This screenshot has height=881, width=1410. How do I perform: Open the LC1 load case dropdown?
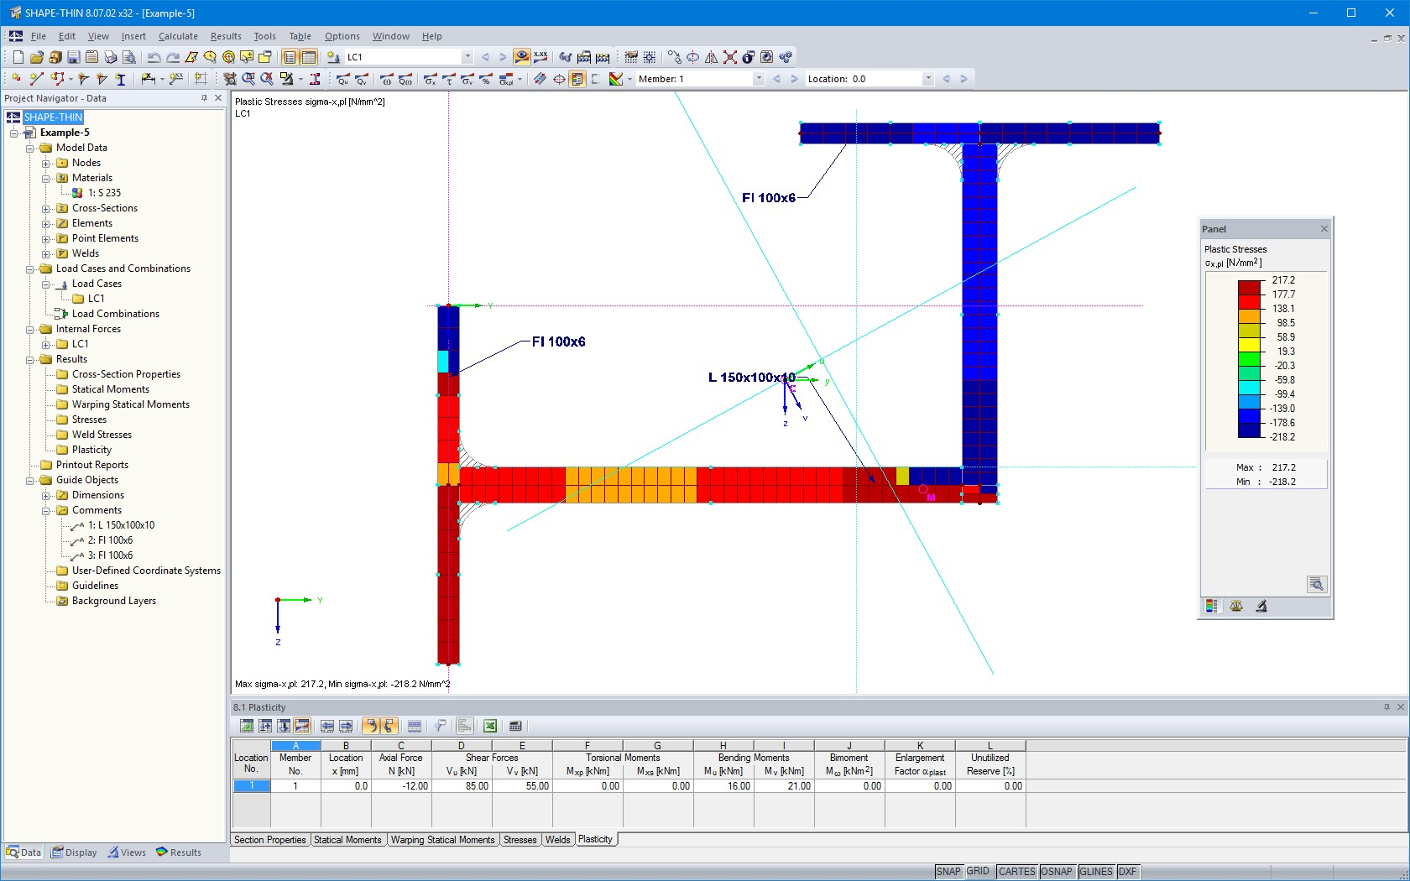point(467,57)
